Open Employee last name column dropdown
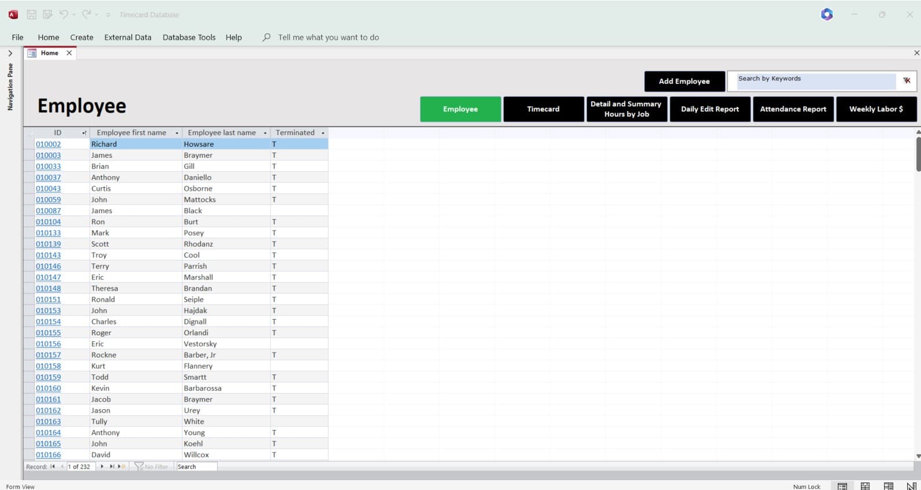This screenshot has height=490, width=921. pyautogui.click(x=265, y=133)
